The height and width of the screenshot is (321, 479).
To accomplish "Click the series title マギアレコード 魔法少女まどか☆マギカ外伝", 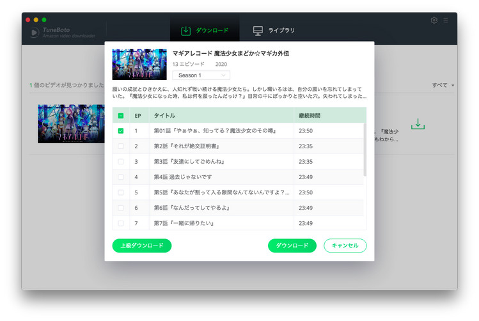I will [231, 54].
